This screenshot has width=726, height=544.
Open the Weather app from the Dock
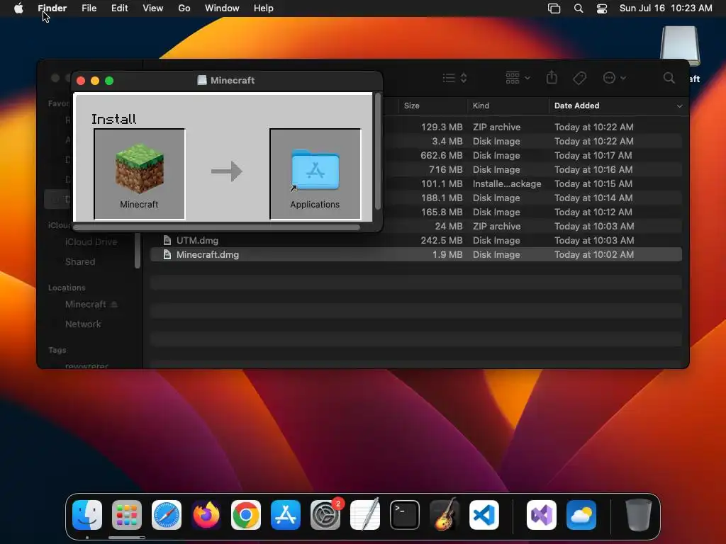(581, 515)
